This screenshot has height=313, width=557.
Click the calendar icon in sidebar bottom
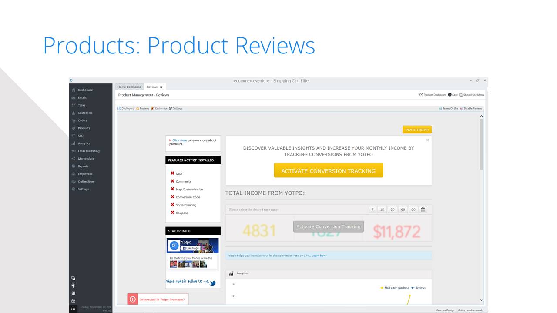coord(74,301)
